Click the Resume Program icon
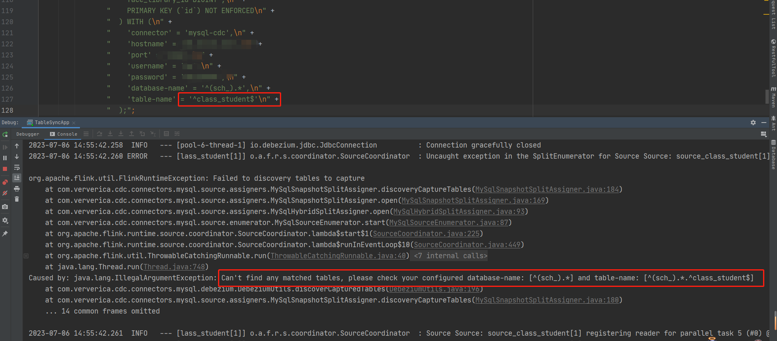 click(x=5, y=147)
